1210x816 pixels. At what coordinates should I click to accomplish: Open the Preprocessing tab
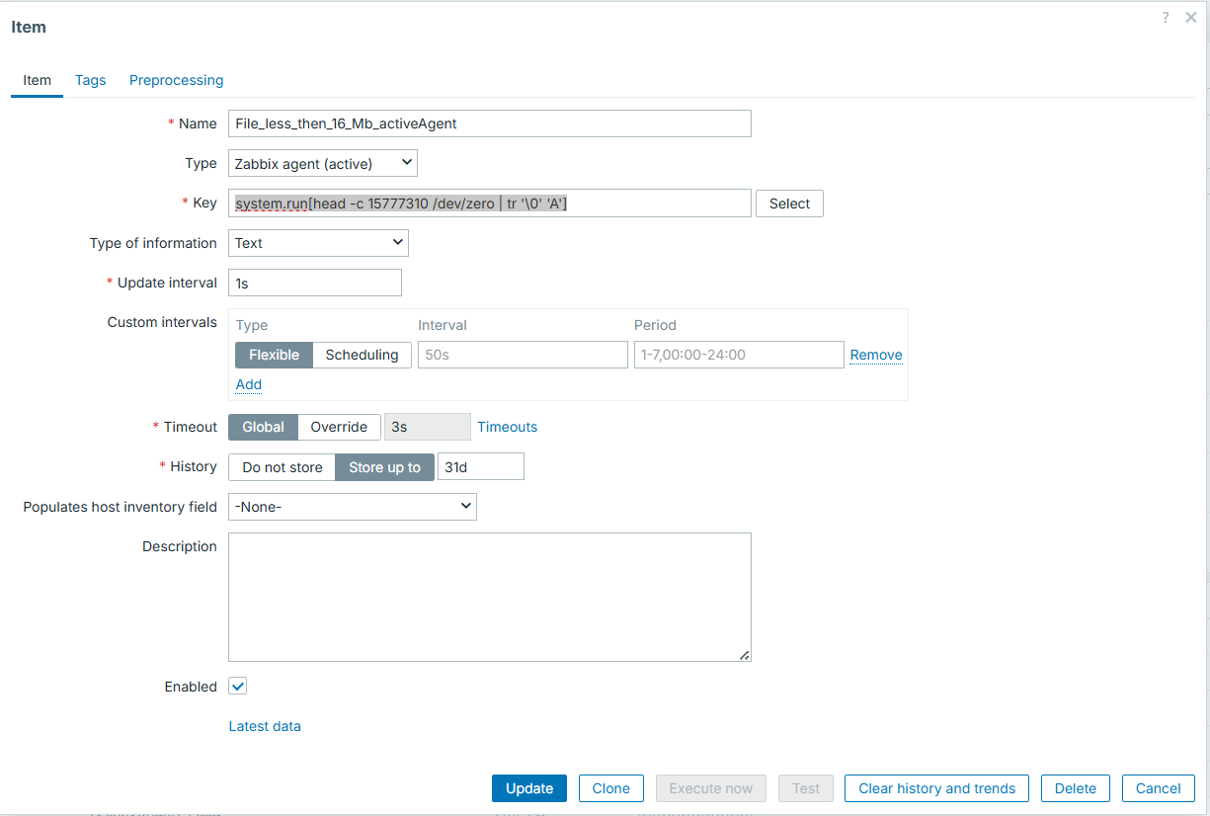click(x=176, y=80)
